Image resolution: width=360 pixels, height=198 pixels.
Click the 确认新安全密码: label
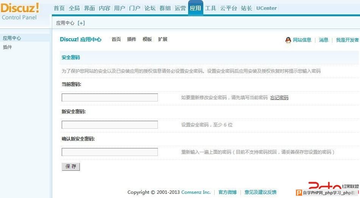coord(78,139)
